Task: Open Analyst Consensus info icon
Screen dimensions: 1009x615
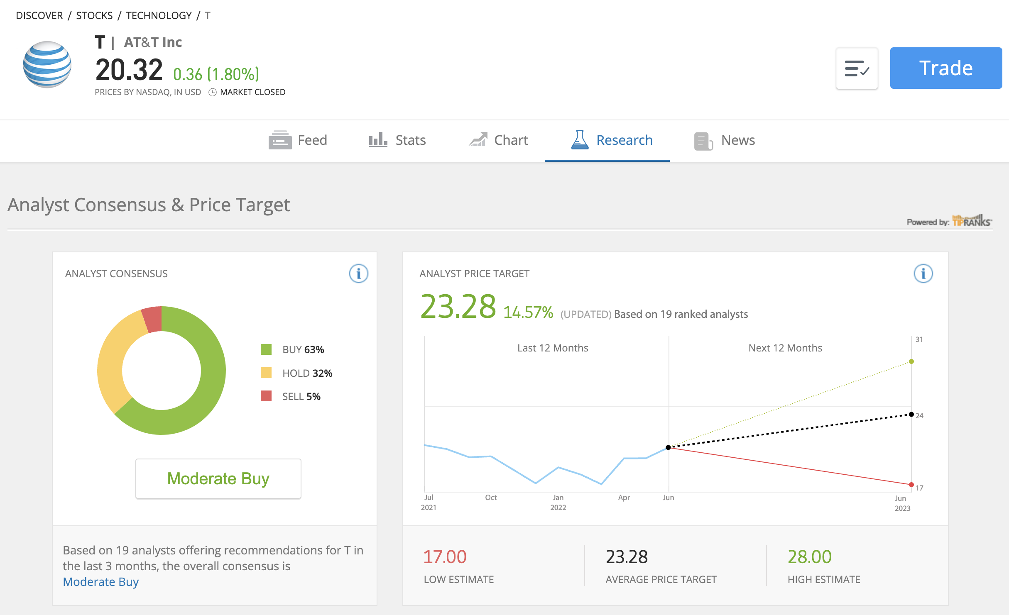Action: (358, 273)
